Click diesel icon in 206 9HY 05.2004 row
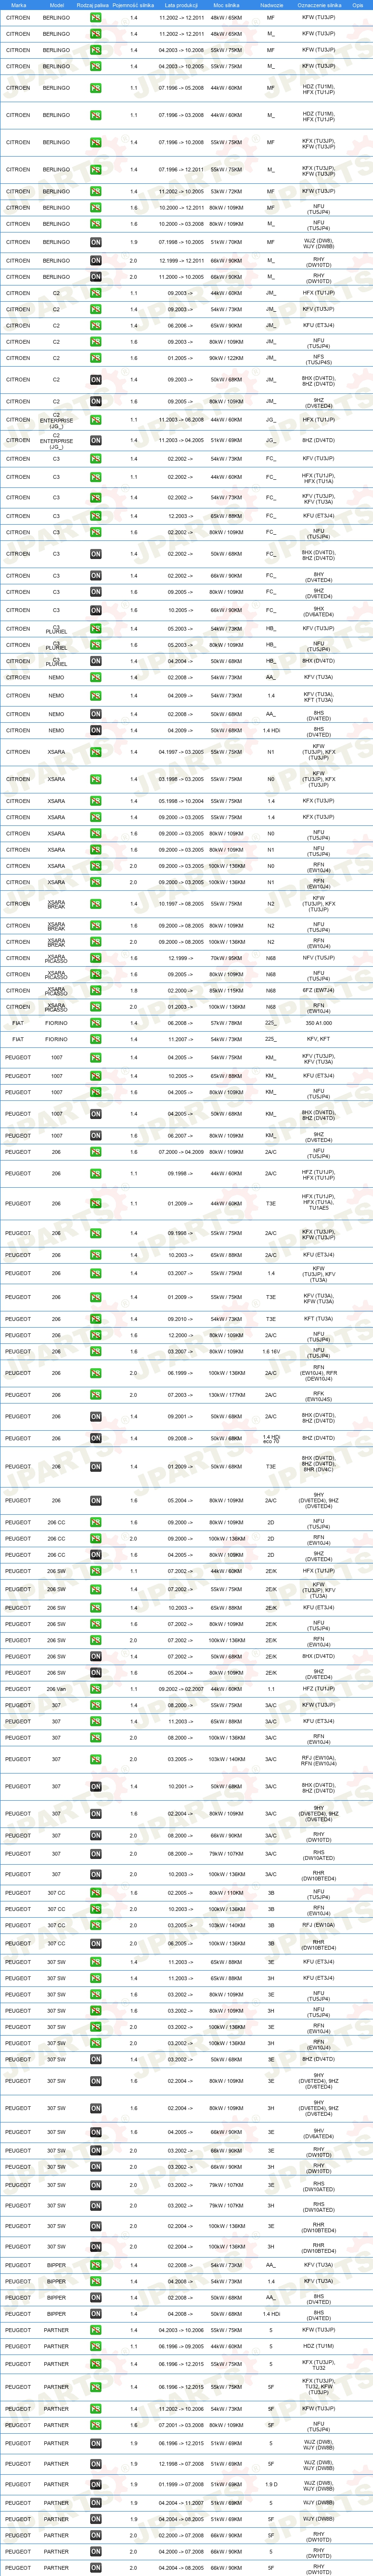Image resolution: width=373 pixels, height=2576 pixels. (96, 1501)
